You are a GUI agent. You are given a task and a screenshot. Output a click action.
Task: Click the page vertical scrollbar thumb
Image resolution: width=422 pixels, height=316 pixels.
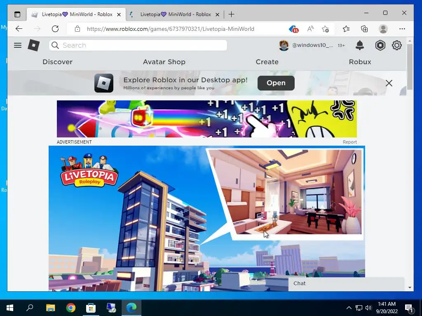click(410, 67)
